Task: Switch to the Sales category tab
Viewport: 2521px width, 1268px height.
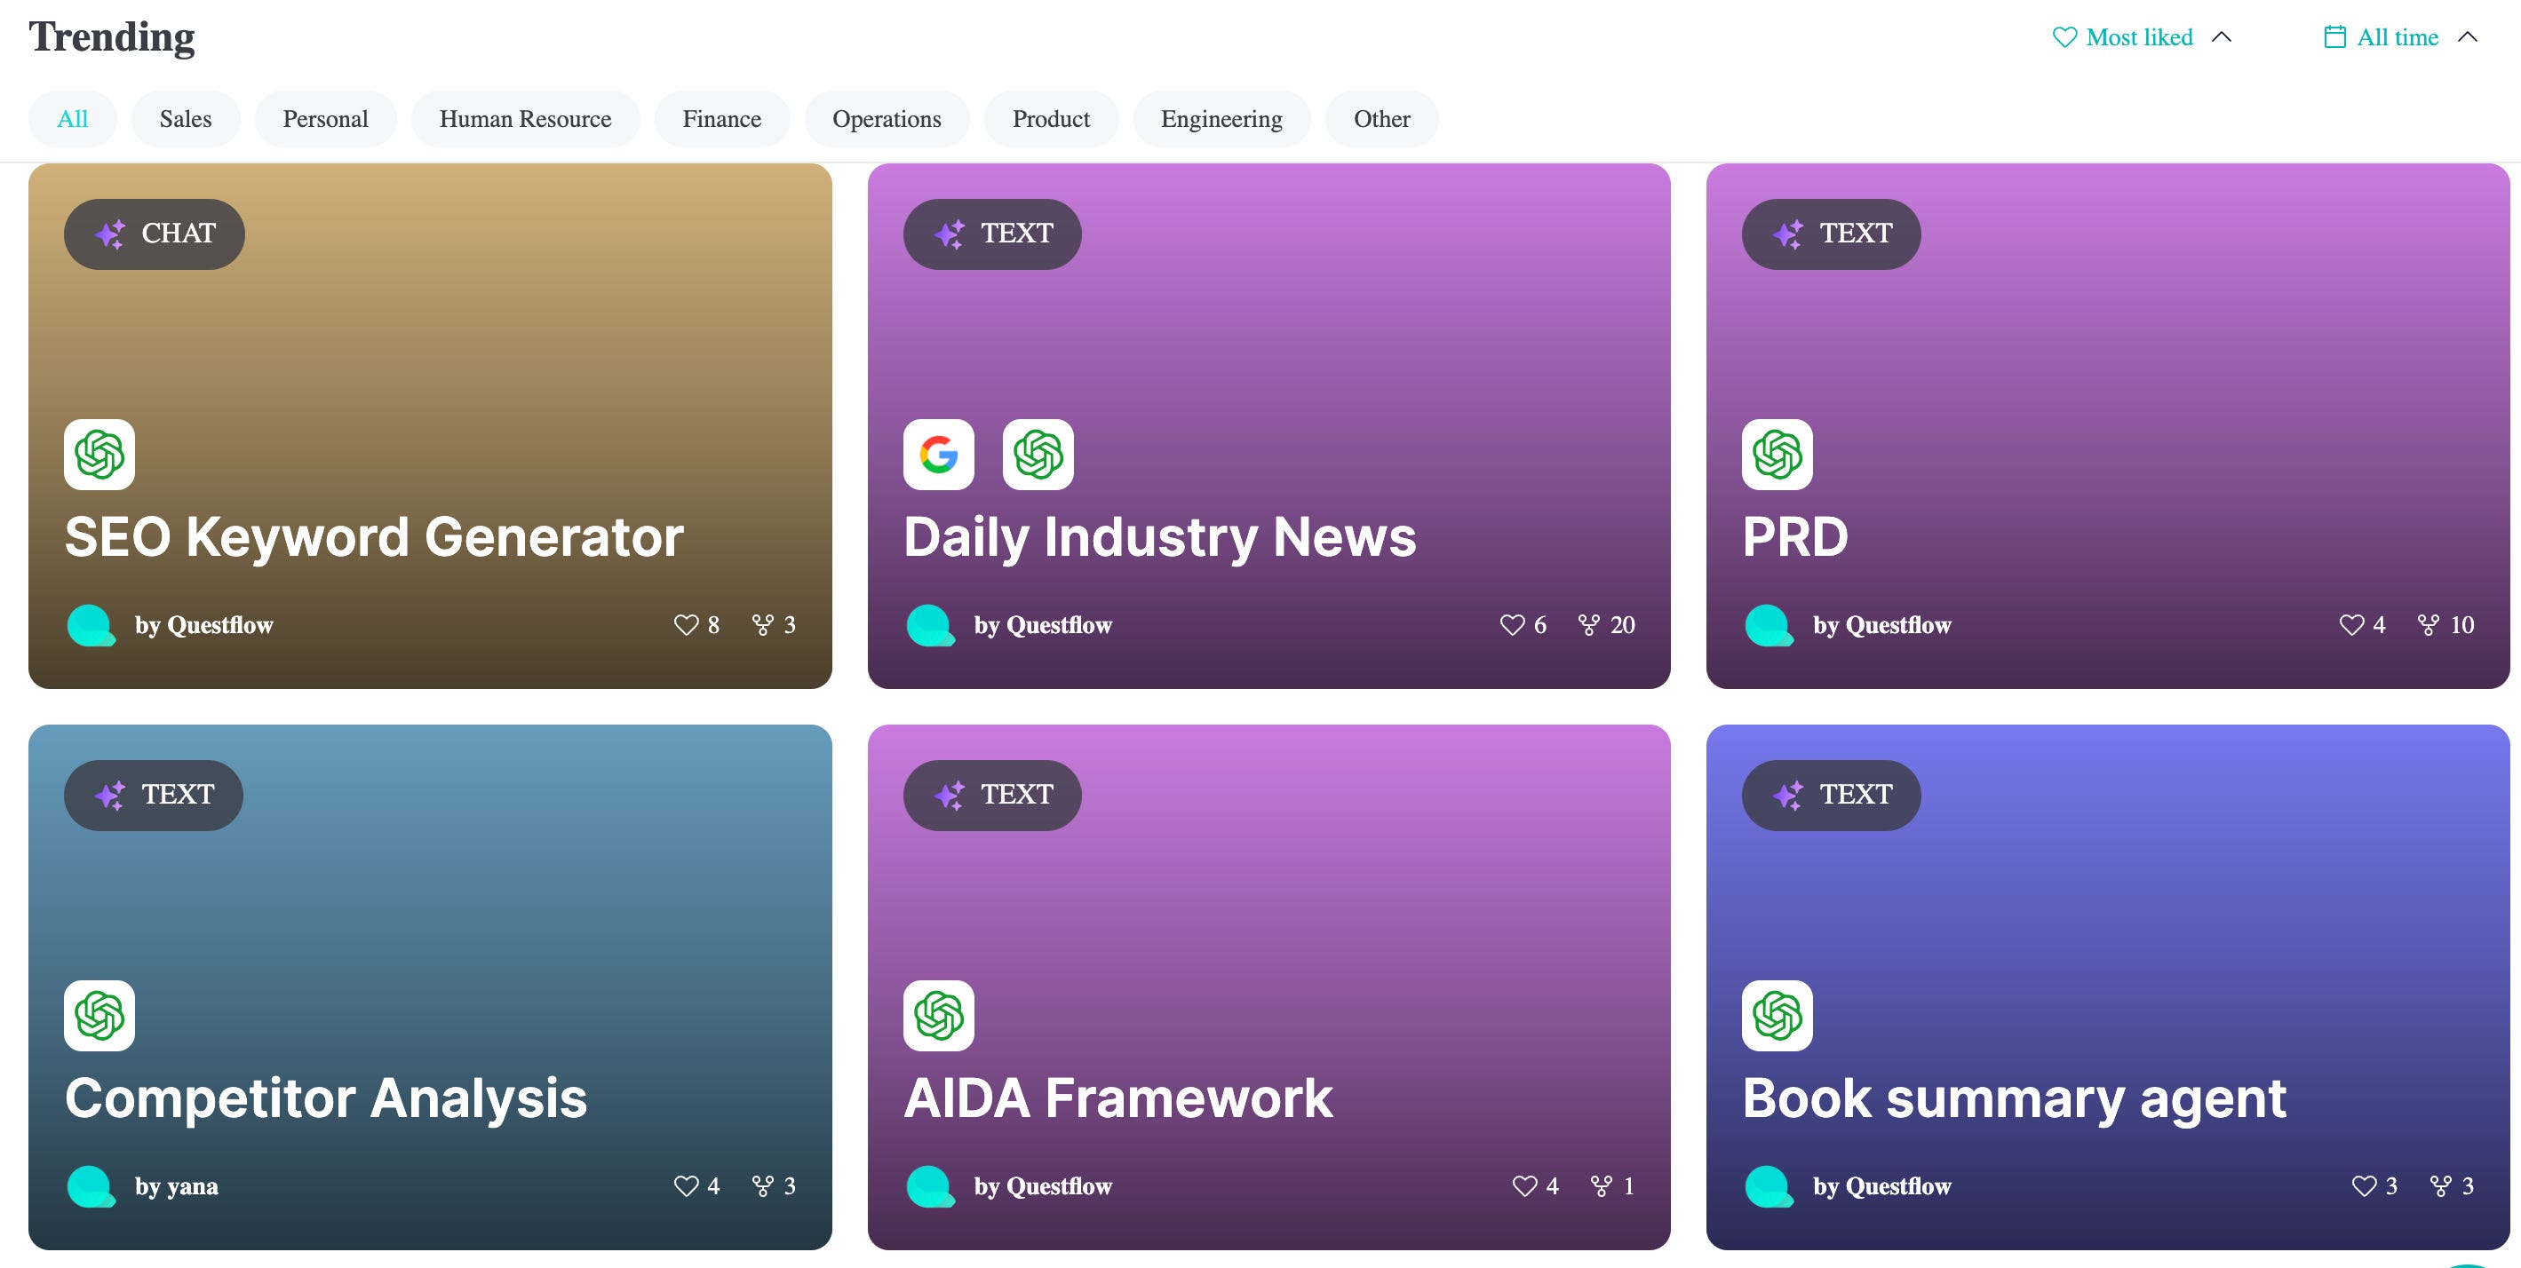Action: [185, 118]
